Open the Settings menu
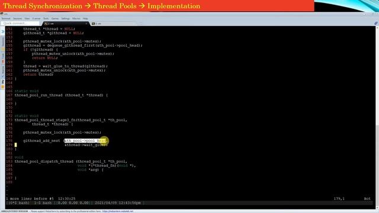The height and width of the screenshot is (213, 379). [65, 18]
